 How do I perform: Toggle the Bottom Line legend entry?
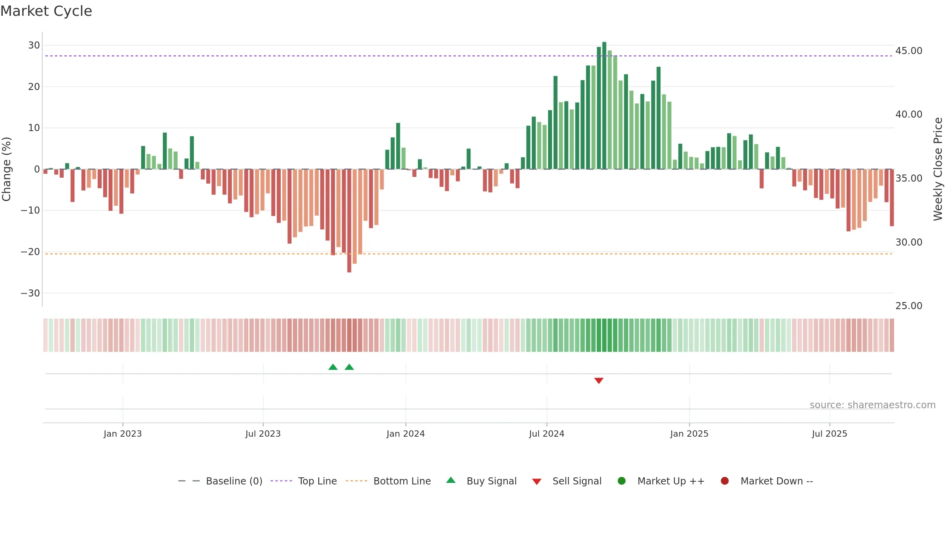tap(388, 481)
